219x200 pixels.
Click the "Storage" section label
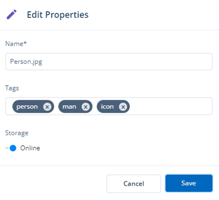tap(17, 133)
